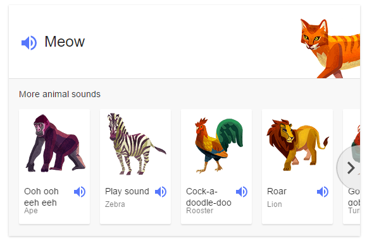The width and height of the screenshot is (367, 241).
Task: Play the Meow cat sound
Action: tap(29, 43)
